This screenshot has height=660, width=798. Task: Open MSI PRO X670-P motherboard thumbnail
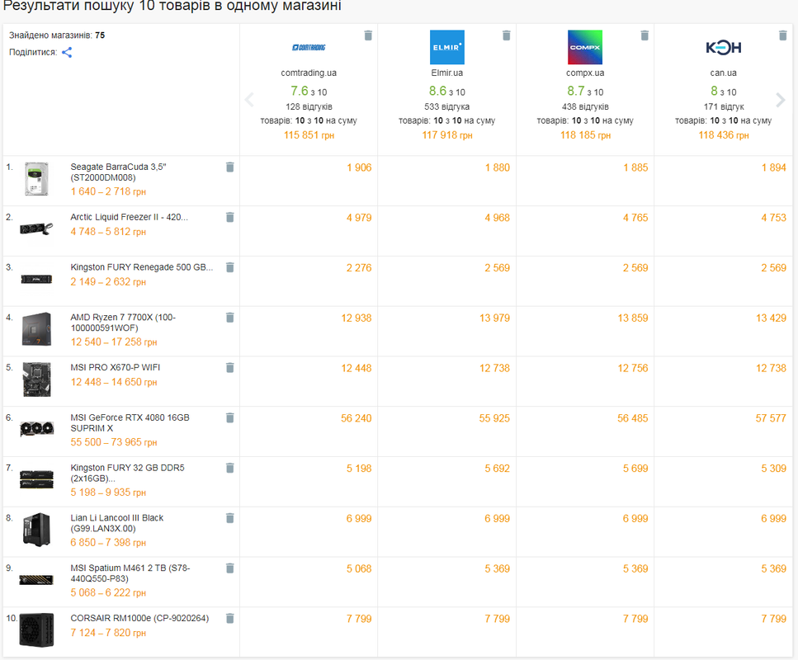[36, 379]
